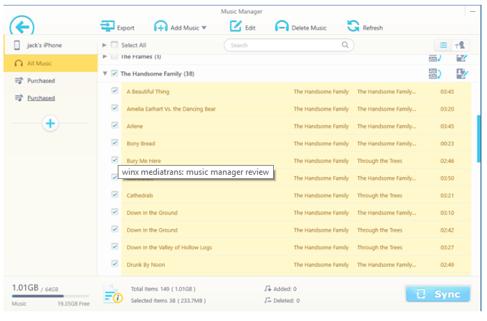487x321 pixels.
Task: Click the Delete Music label
Action: pyautogui.click(x=309, y=28)
